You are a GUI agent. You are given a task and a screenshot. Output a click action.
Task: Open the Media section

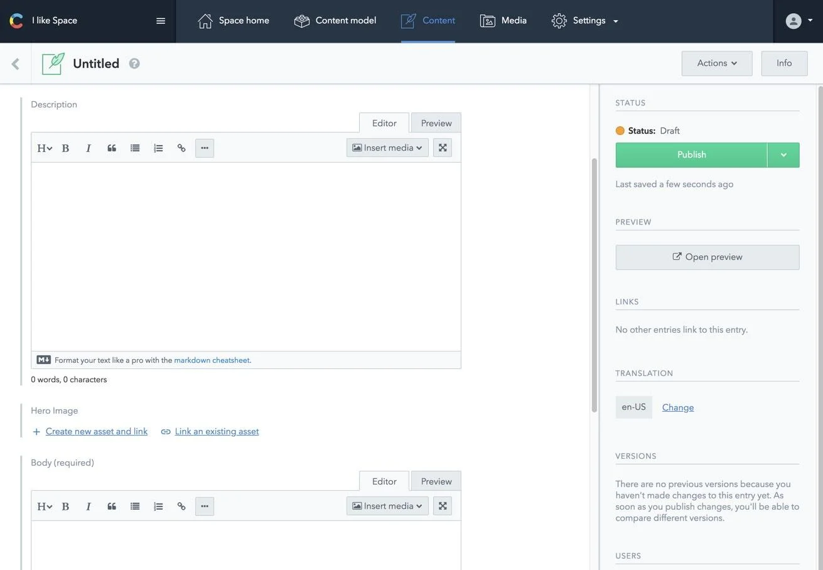pos(503,21)
